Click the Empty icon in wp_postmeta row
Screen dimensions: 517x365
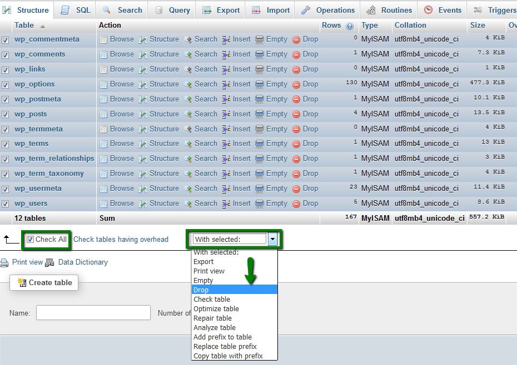coord(260,100)
